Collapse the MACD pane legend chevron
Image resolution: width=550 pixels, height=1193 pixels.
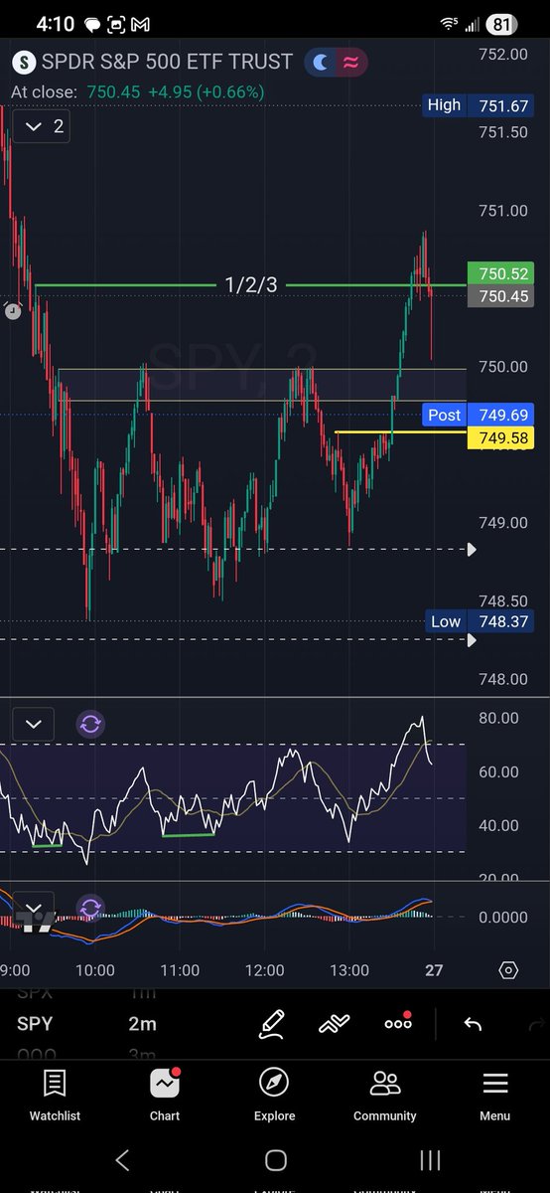[34, 908]
